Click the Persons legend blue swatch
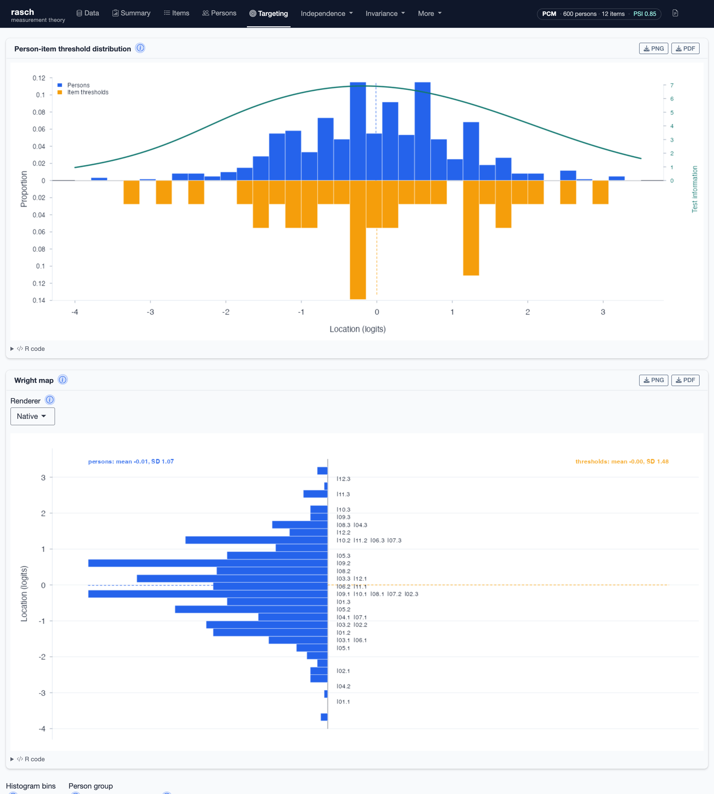 pyautogui.click(x=60, y=85)
